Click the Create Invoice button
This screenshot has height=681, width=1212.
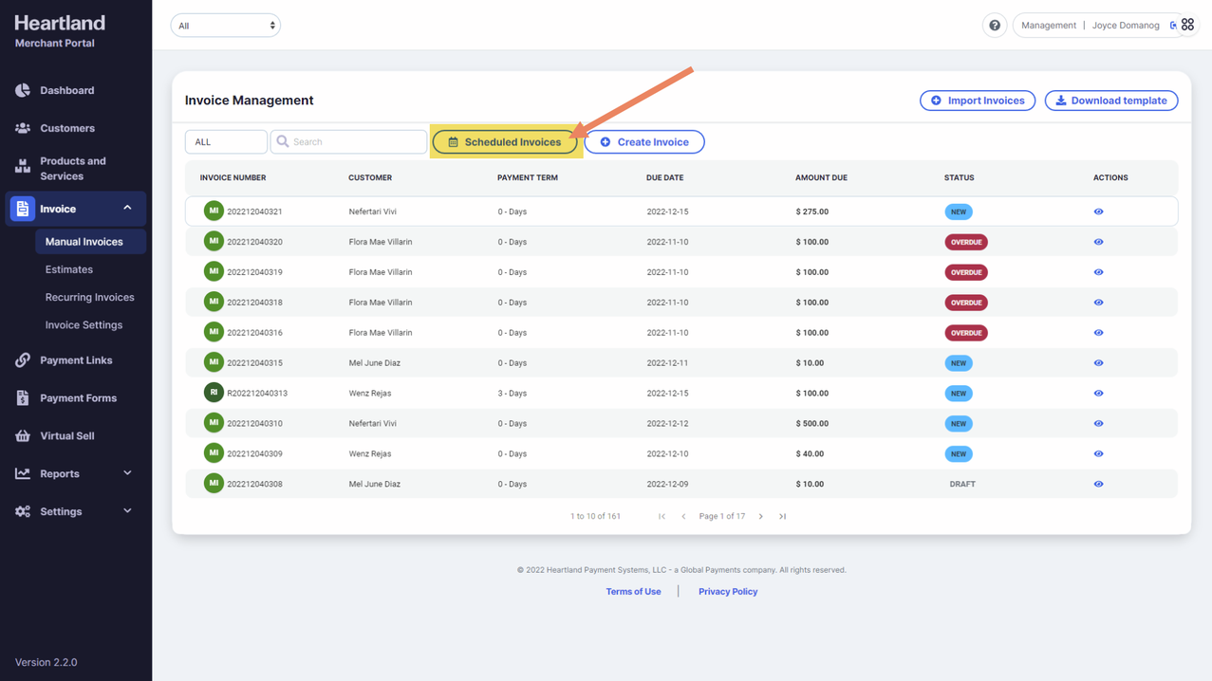tap(643, 142)
